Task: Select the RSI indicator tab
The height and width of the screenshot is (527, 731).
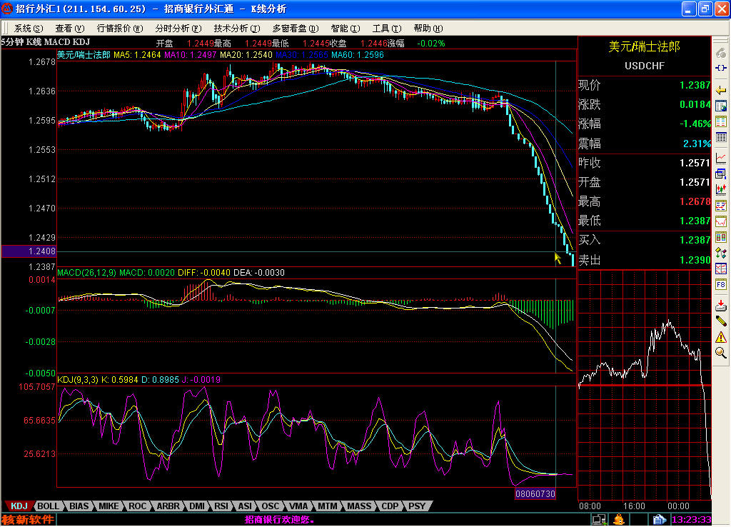Action: click(x=221, y=506)
